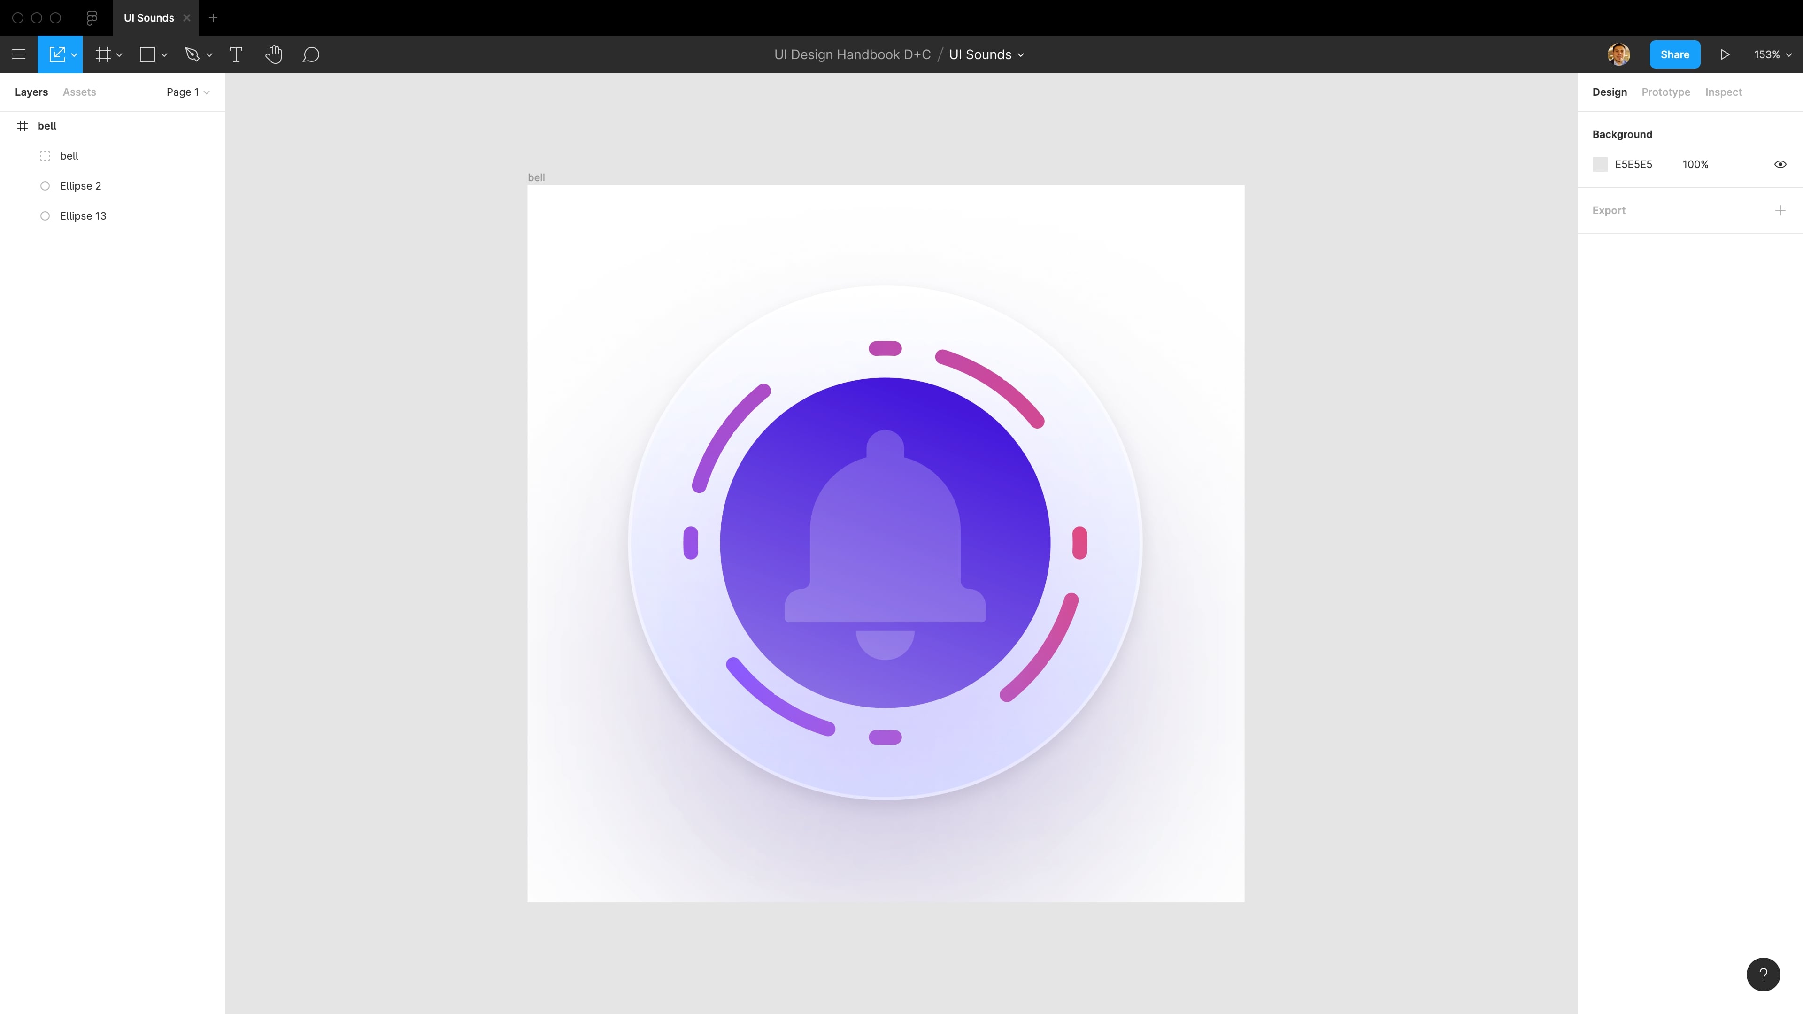Click the E5E5E5 background color swatch
This screenshot has width=1803, height=1014.
1600,164
